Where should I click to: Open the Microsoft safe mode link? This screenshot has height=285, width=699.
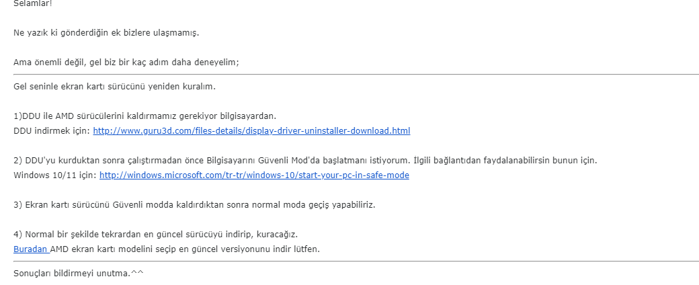254,175
